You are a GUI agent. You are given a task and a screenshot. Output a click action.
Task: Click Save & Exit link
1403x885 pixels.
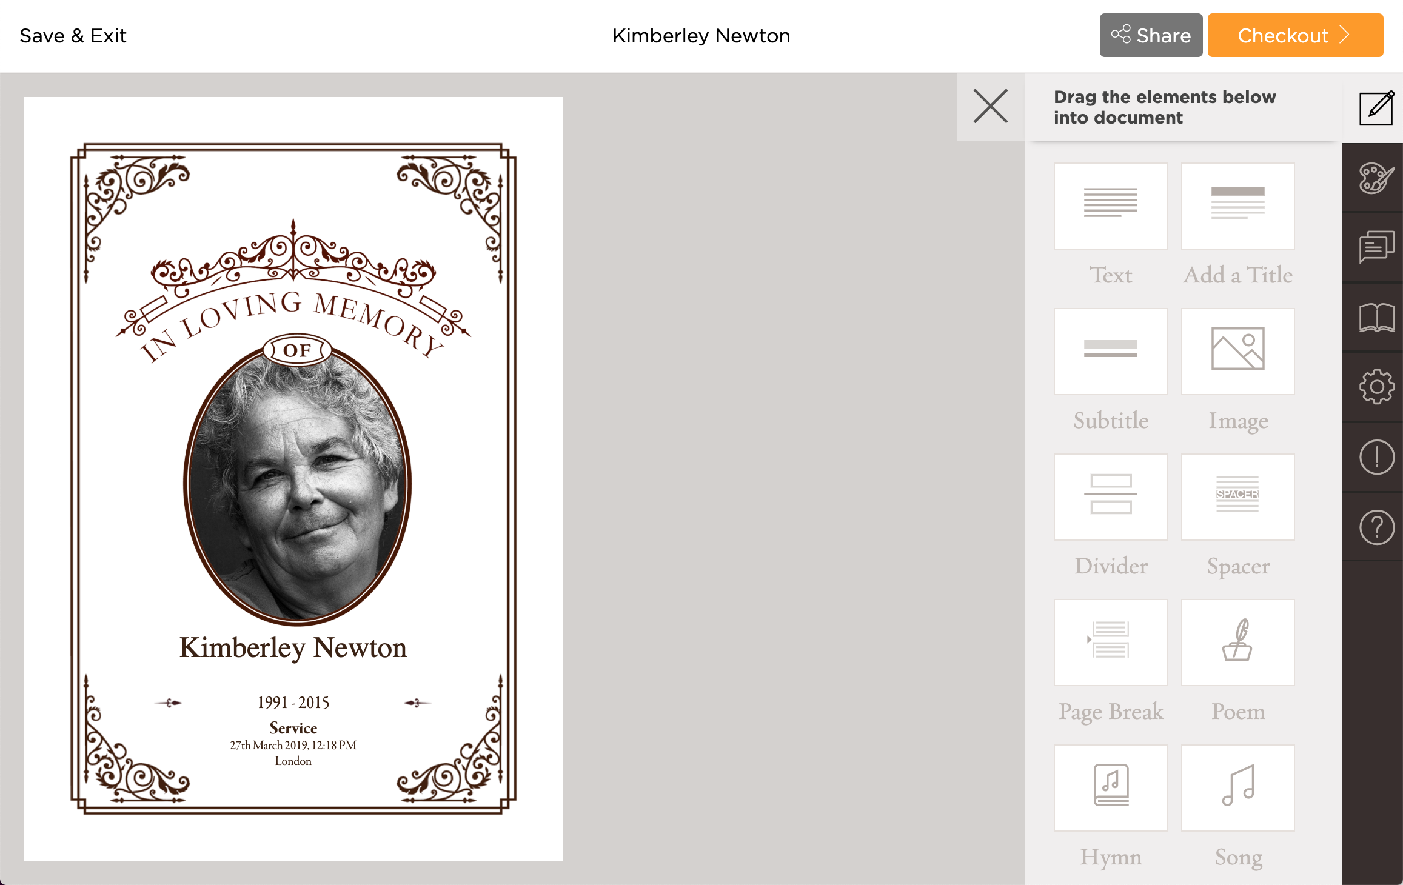pyautogui.click(x=73, y=36)
